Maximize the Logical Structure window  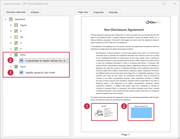(x=164, y=4)
